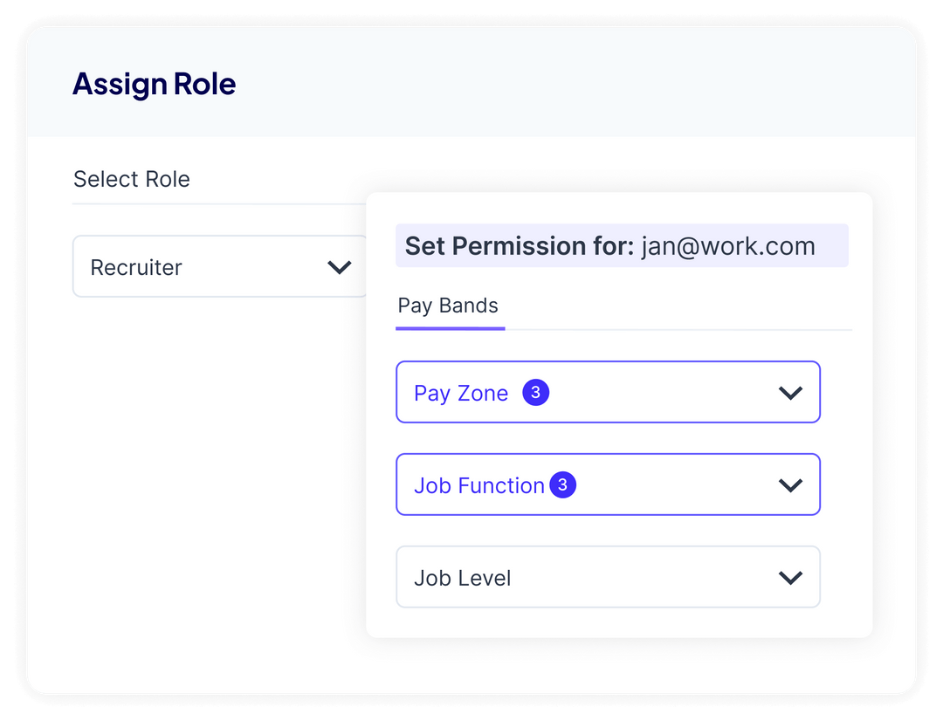Image resolution: width=943 pixels, height=721 pixels.
Task: Open the Recruiter role dropdown
Action: click(219, 266)
